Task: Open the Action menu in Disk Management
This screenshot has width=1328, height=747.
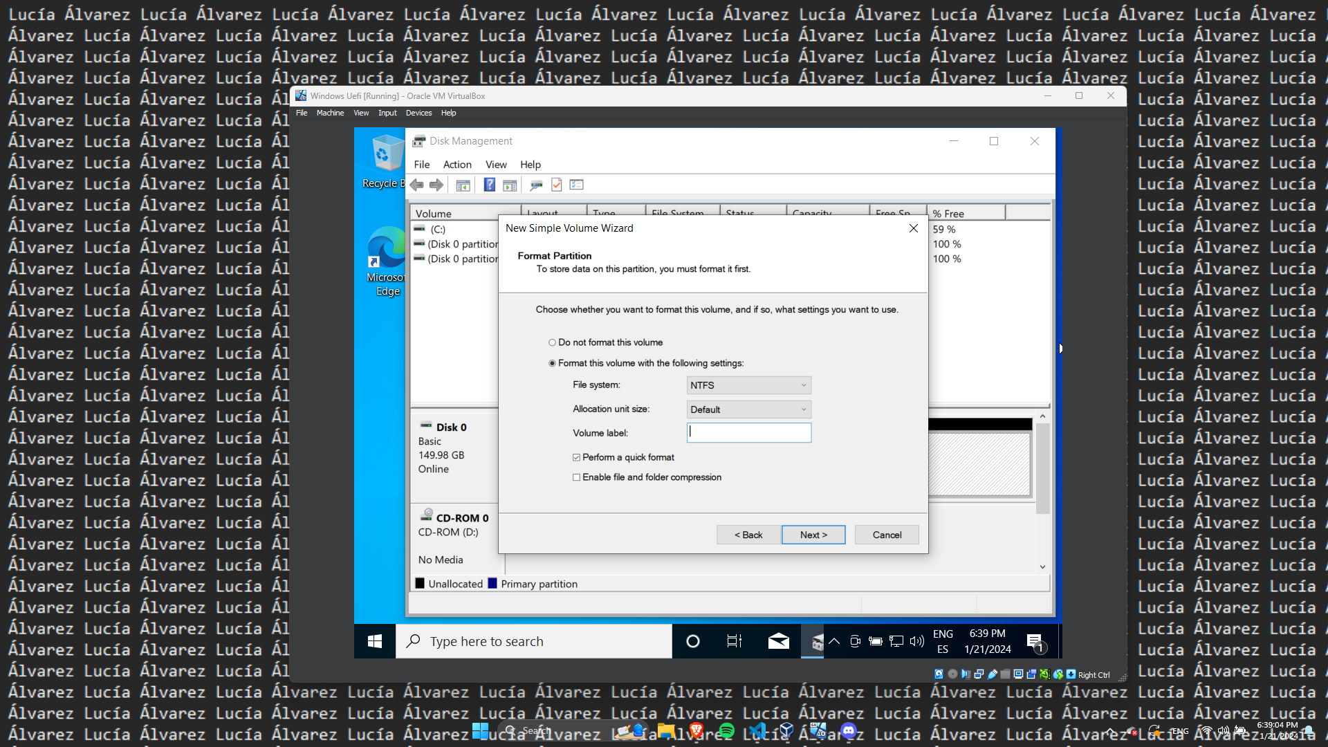Action: (456, 165)
